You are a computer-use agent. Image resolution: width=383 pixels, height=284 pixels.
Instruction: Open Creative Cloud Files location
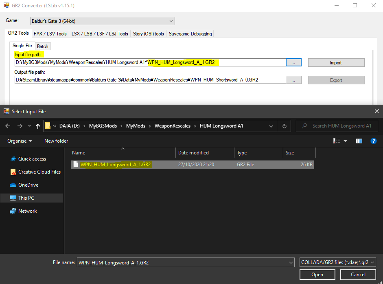(35, 172)
